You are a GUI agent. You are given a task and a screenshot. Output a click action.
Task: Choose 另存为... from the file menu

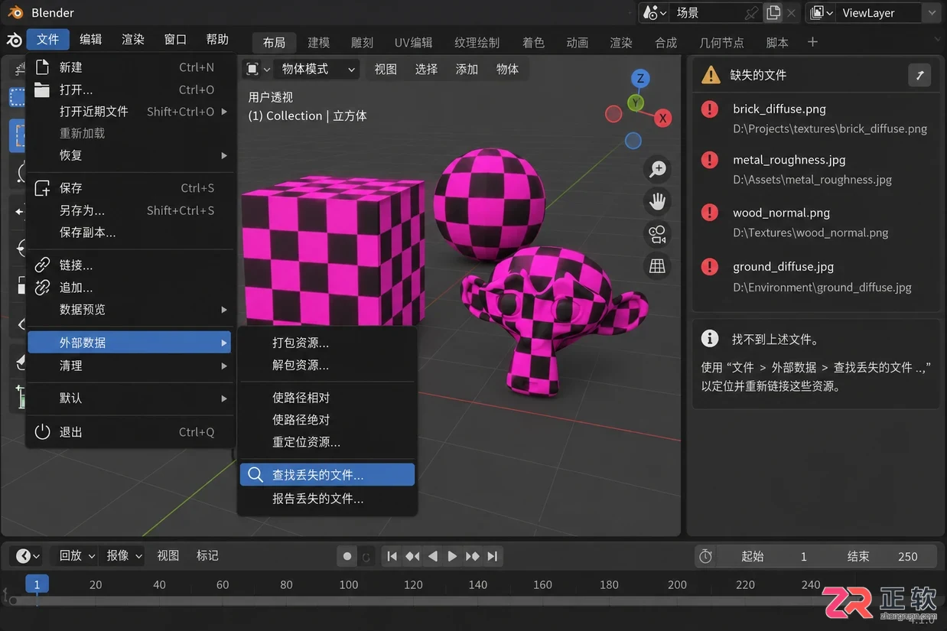(131, 210)
